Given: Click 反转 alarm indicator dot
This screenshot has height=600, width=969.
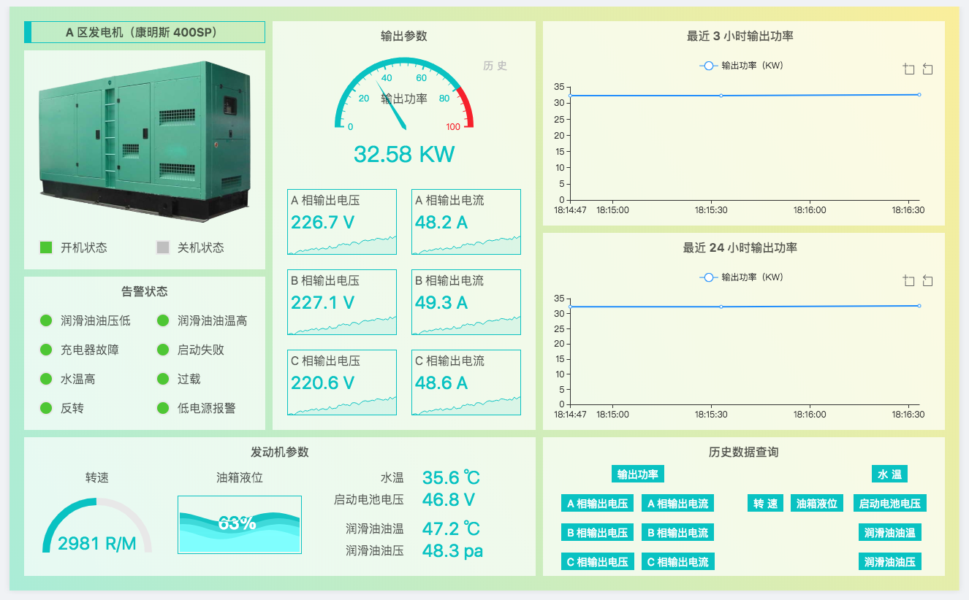Looking at the screenshot, I should click(46, 408).
